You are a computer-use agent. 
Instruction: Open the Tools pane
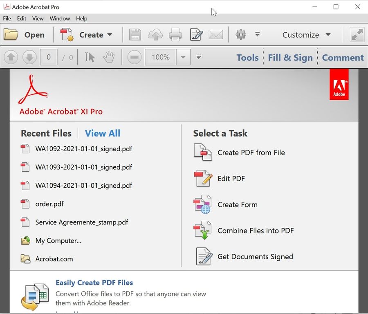[x=247, y=58]
